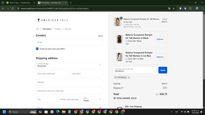The height and width of the screenshot is (115, 205).
Task: Click the Shipping breadcrumb step
Action: 58,29
